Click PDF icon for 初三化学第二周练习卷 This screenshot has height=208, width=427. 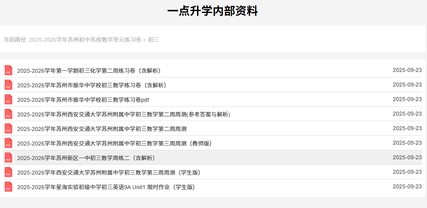tap(8, 70)
